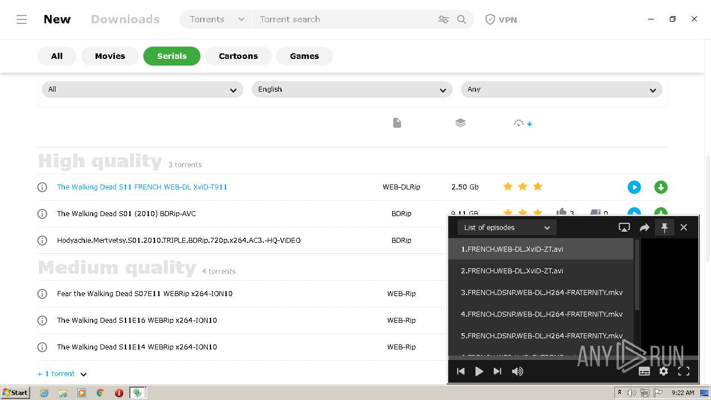Open the Torrents search type dropdown
The height and width of the screenshot is (400, 711).
216,19
